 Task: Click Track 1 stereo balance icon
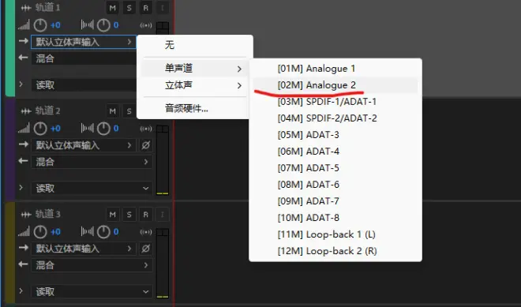coord(88,25)
